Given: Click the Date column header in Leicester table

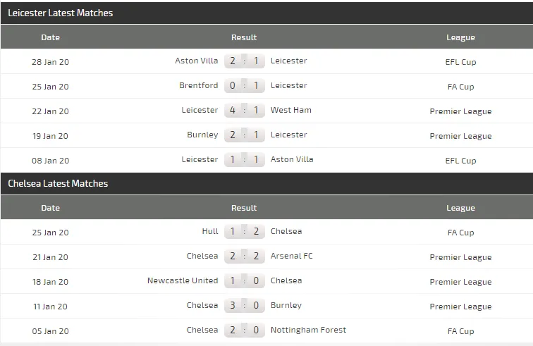Looking at the screenshot, I should (x=51, y=37).
